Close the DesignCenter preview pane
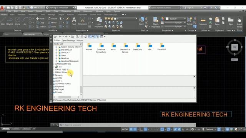Screen dimensions: 246x138 pyautogui.click(x=194, y=77)
